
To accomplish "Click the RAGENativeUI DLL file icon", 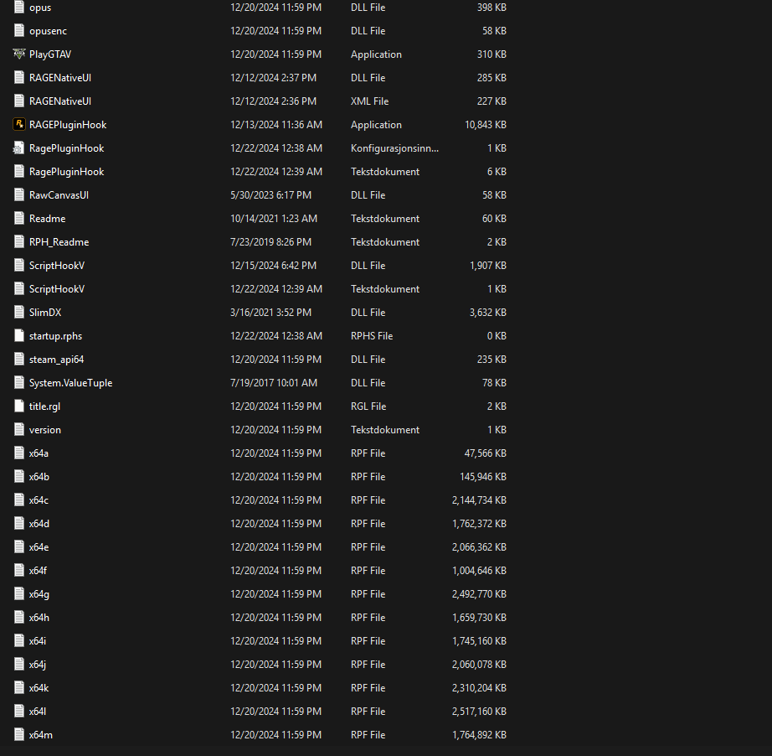I will pos(19,78).
